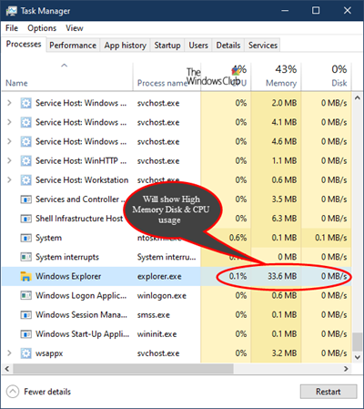
Task: Click the Task Manager title bar icon
Action: point(12,11)
